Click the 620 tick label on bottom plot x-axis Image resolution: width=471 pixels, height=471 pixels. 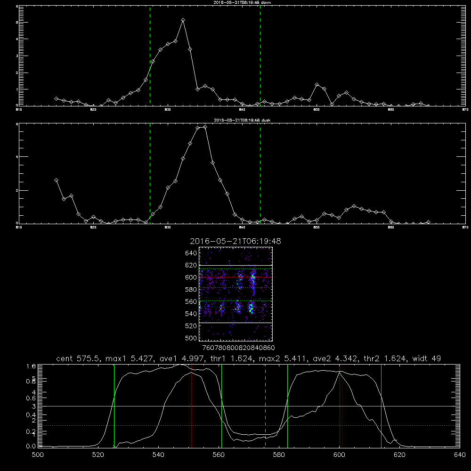tap(399, 455)
